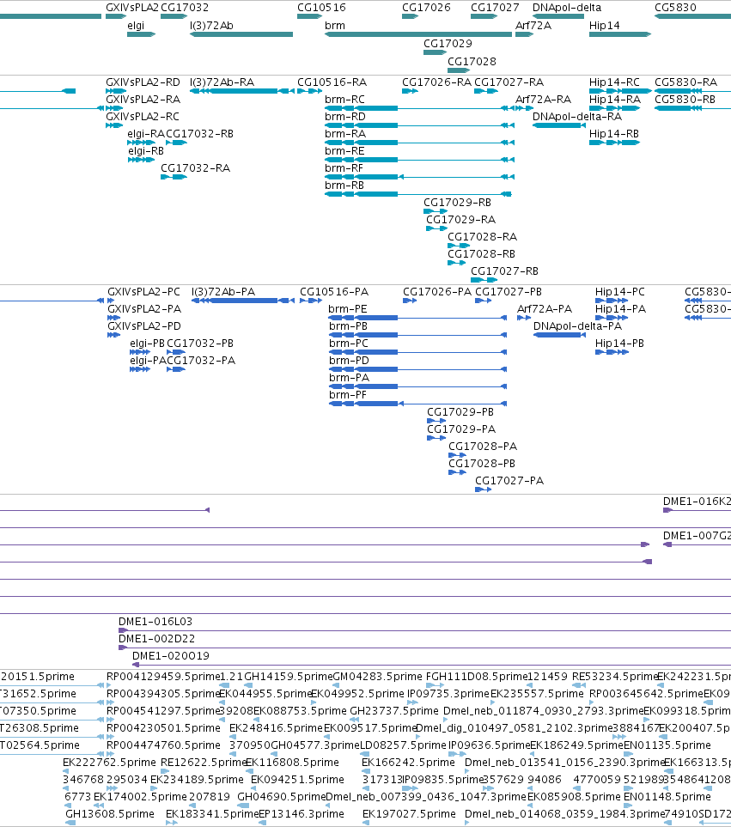731x827 pixels.
Task: Select the Hip14-PC protein label
Action: click(x=620, y=292)
